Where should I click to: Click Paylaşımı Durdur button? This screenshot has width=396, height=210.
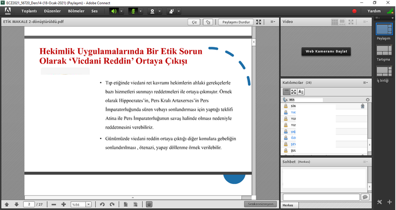[236, 22]
